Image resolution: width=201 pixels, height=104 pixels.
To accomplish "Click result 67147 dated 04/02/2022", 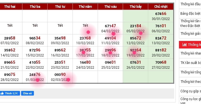I will coord(110,28).
